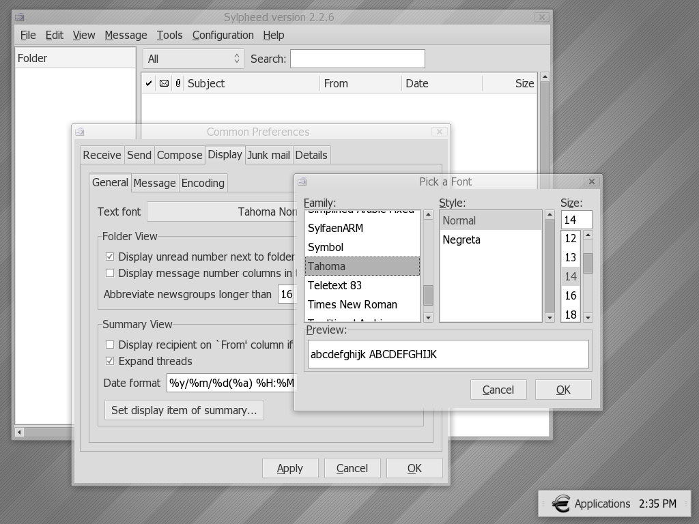Switch to the Compose tab
The image size is (699, 524).
pos(180,155)
